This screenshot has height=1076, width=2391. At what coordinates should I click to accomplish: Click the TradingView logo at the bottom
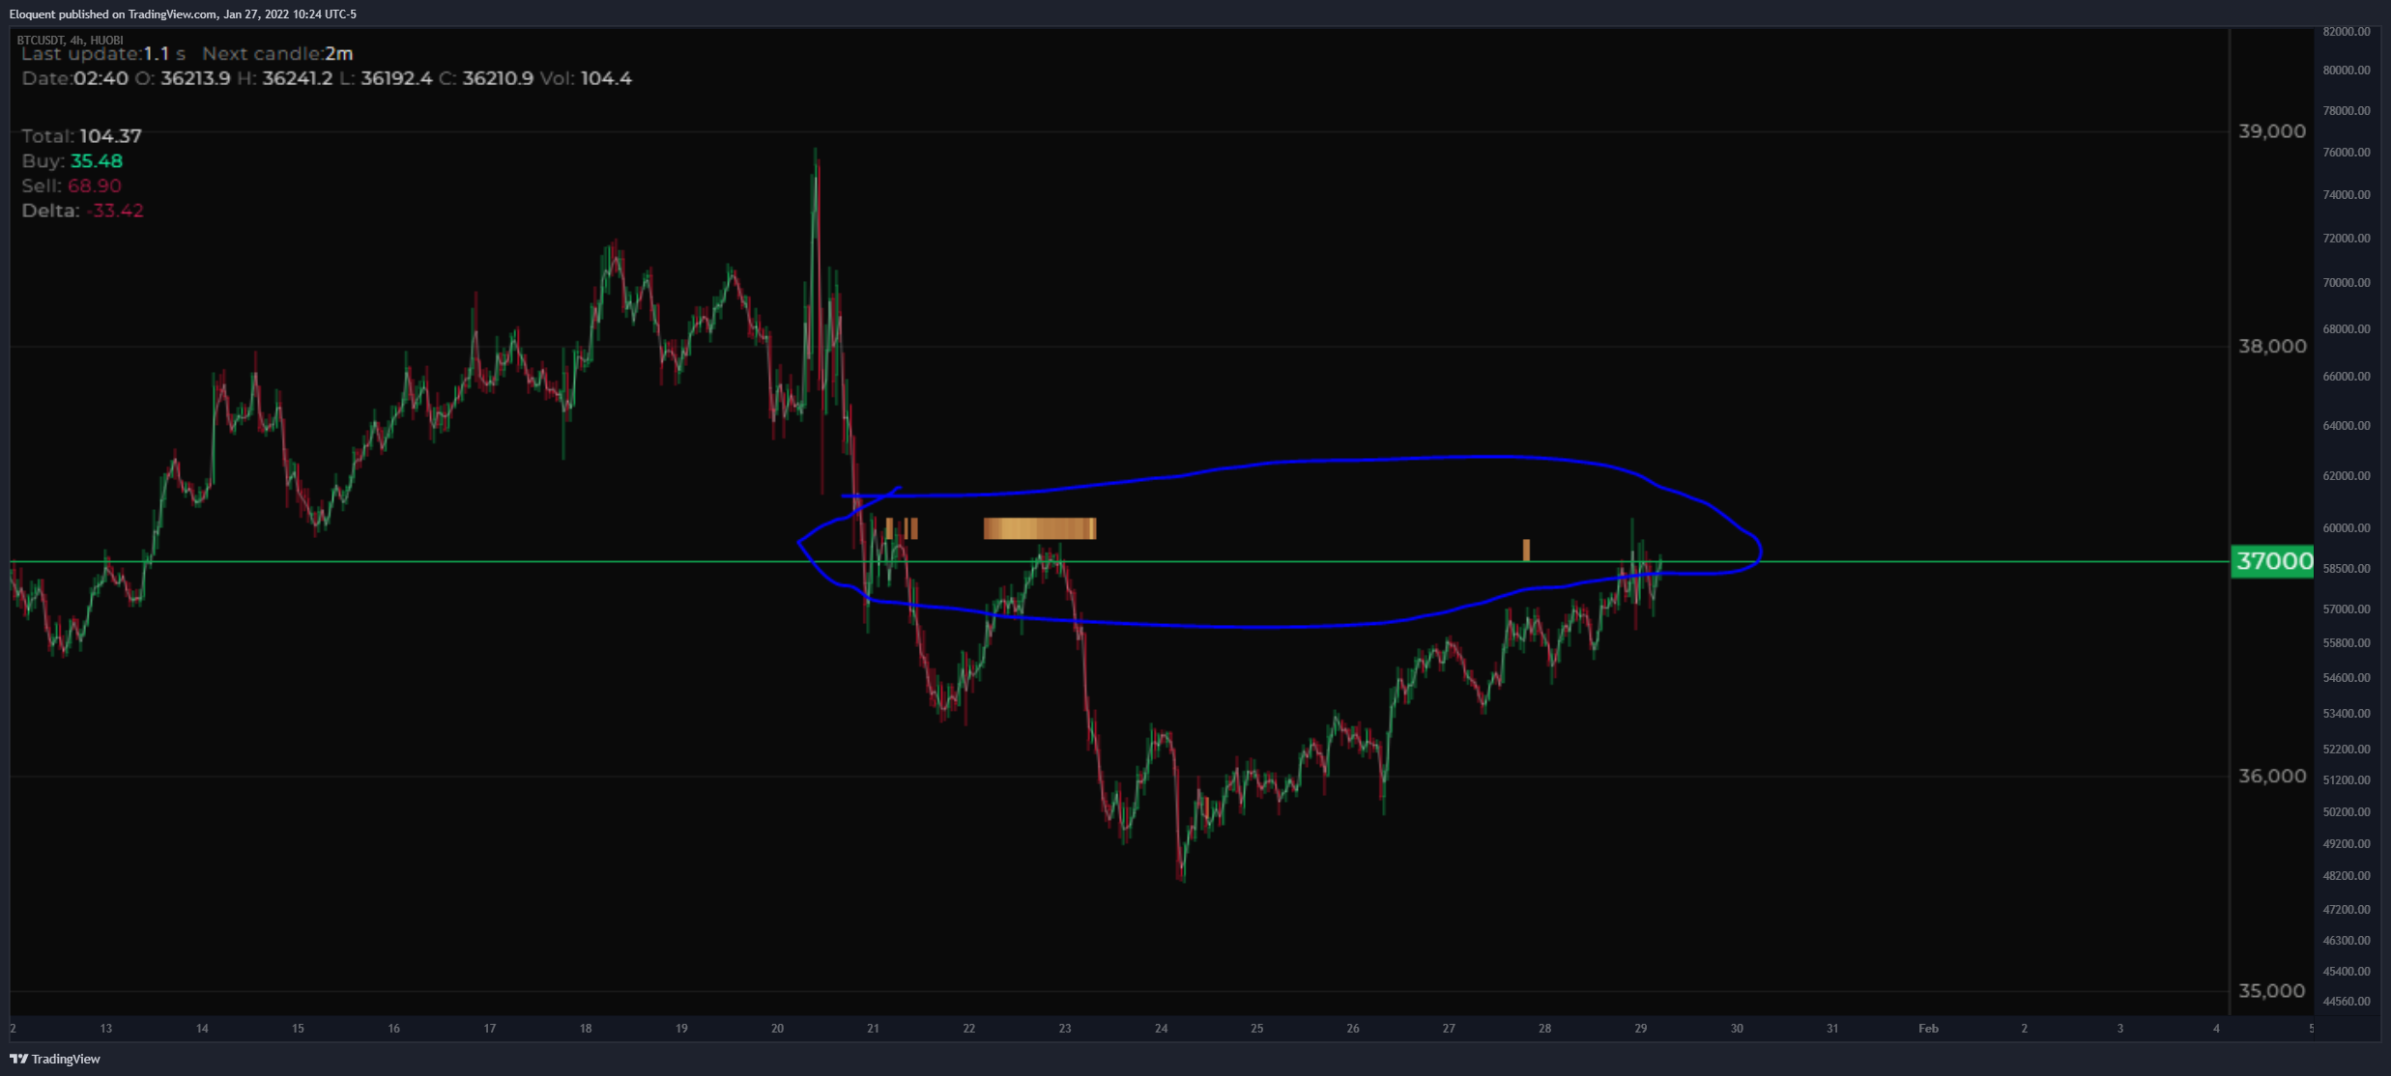point(55,1059)
